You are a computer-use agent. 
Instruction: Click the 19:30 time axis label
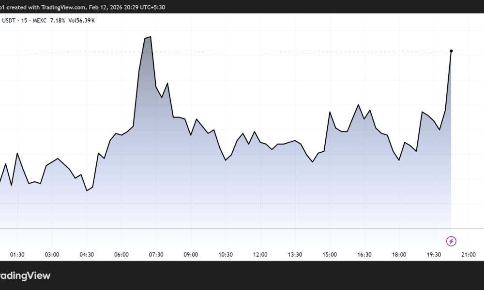pyautogui.click(x=434, y=254)
